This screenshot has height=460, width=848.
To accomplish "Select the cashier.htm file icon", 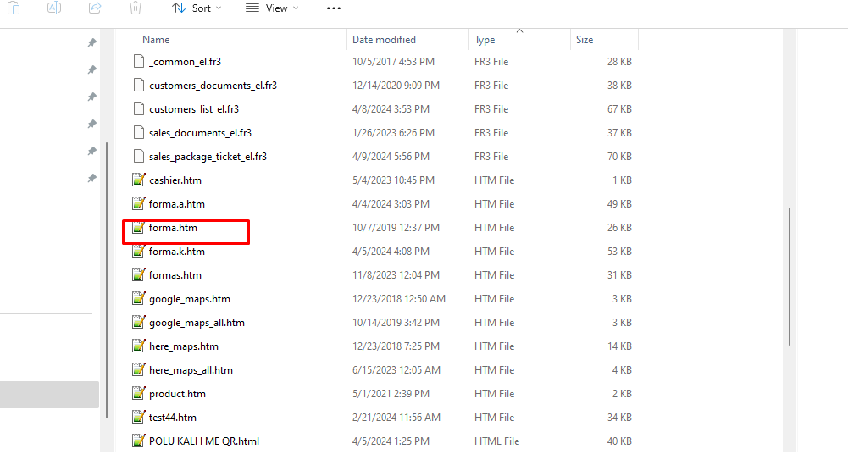I will pos(138,180).
